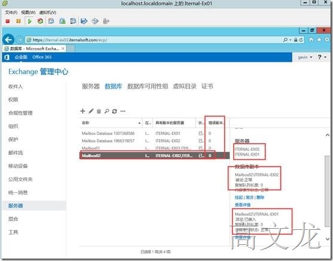Select 统一消息 in left navigation
Screen dimensions: 333x261
18,193
